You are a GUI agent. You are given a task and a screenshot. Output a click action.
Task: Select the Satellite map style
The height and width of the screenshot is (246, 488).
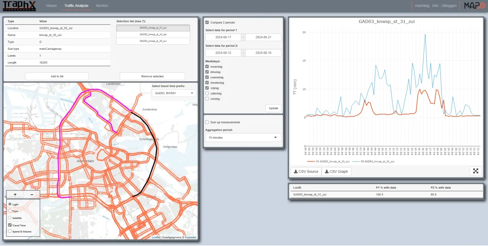pos(10,217)
